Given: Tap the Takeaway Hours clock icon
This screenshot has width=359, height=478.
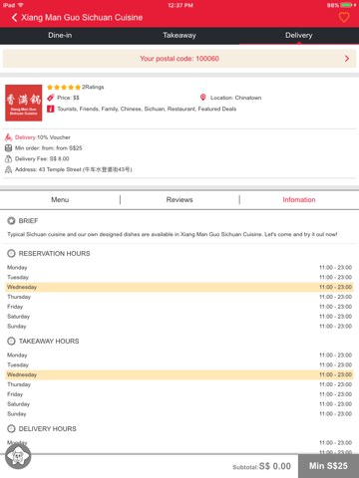Looking at the screenshot, I should tap(11, 342).
